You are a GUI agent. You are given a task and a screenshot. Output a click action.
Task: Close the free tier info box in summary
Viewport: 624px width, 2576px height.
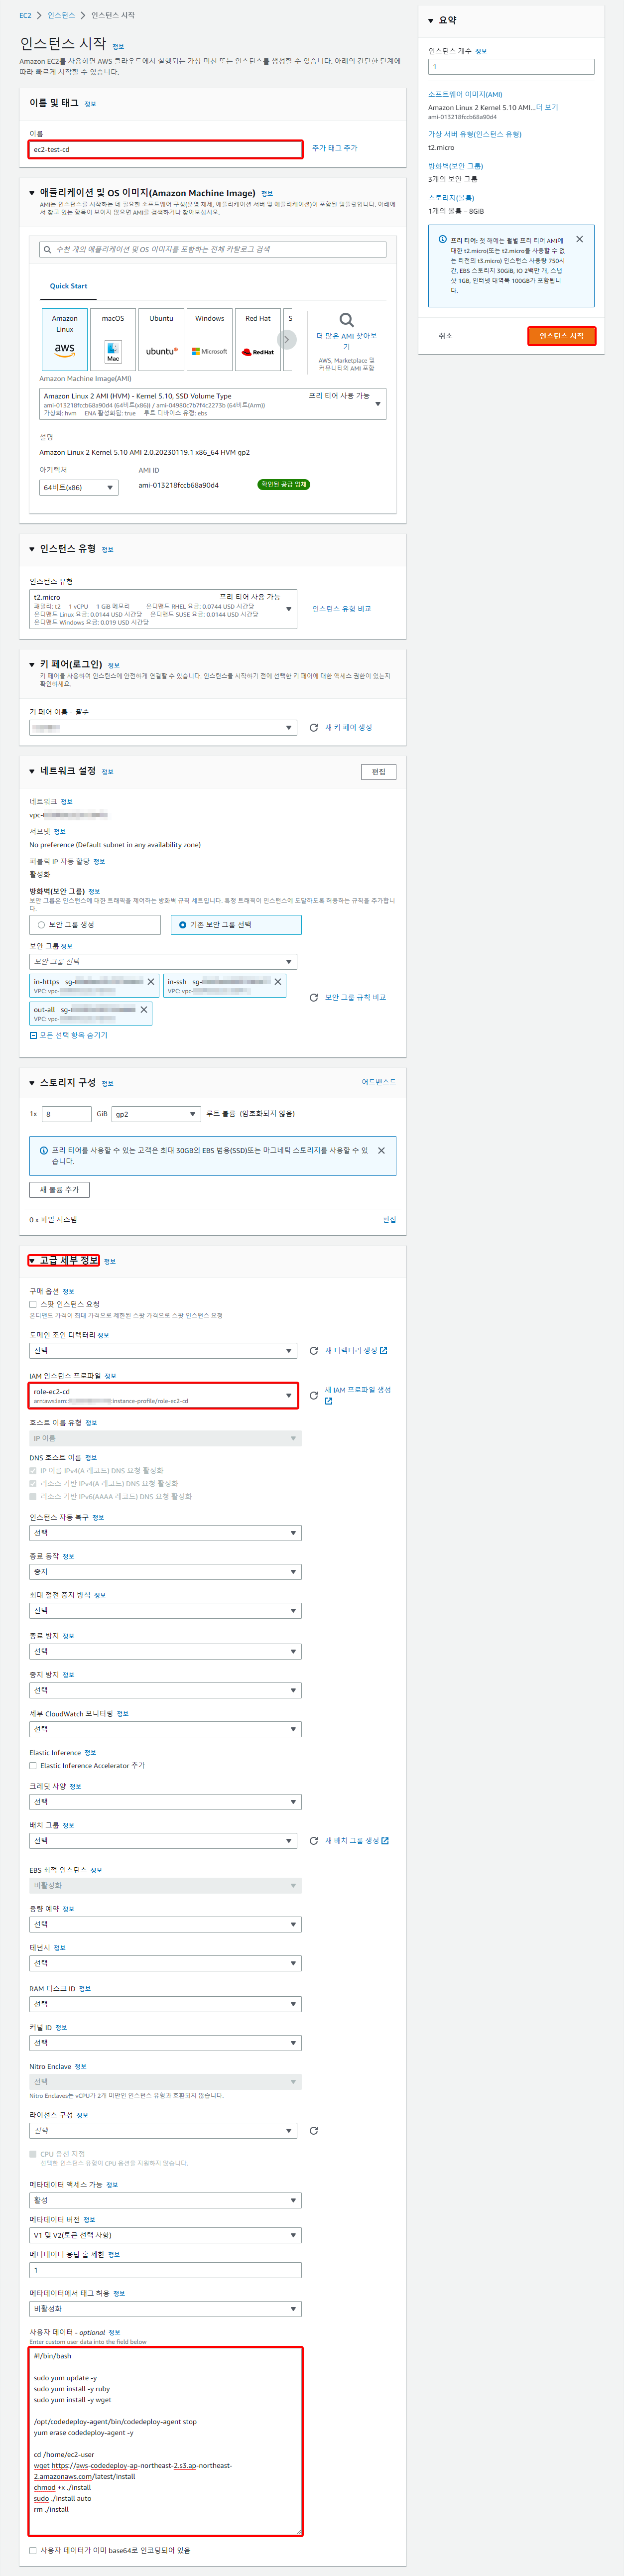(580, 239)
